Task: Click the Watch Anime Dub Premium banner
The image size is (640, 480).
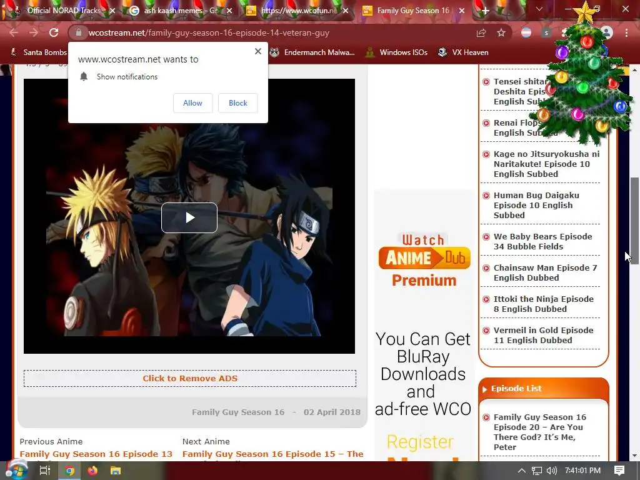Action: tap(424, 261)
